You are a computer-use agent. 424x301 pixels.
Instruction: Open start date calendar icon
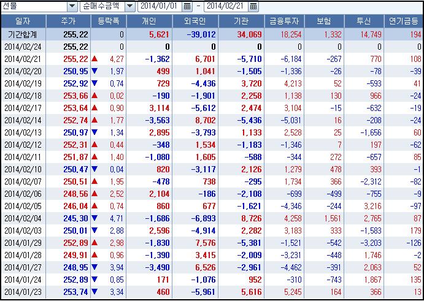[187, 7]
